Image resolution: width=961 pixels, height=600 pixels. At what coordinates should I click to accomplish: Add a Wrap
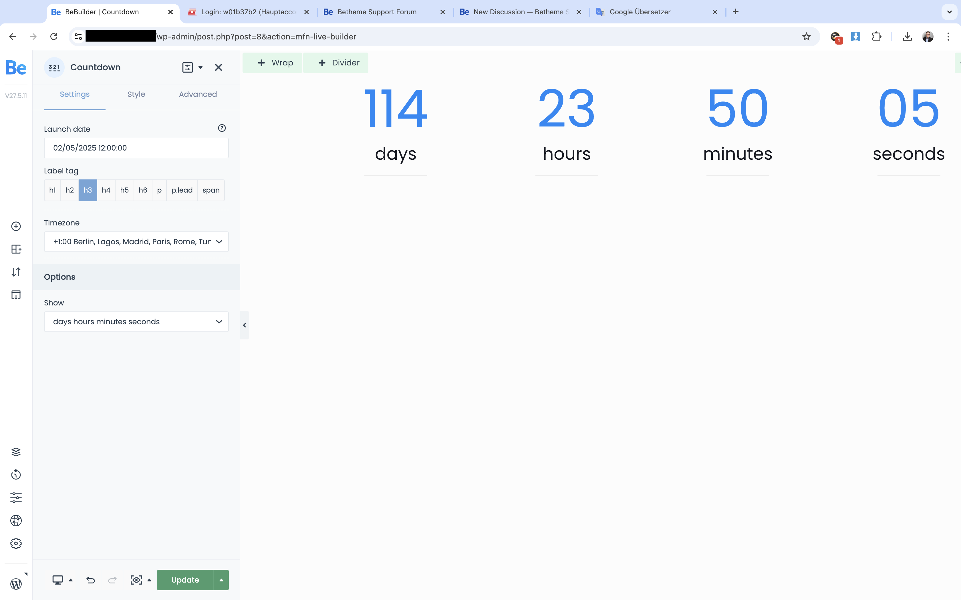point(272,63)
